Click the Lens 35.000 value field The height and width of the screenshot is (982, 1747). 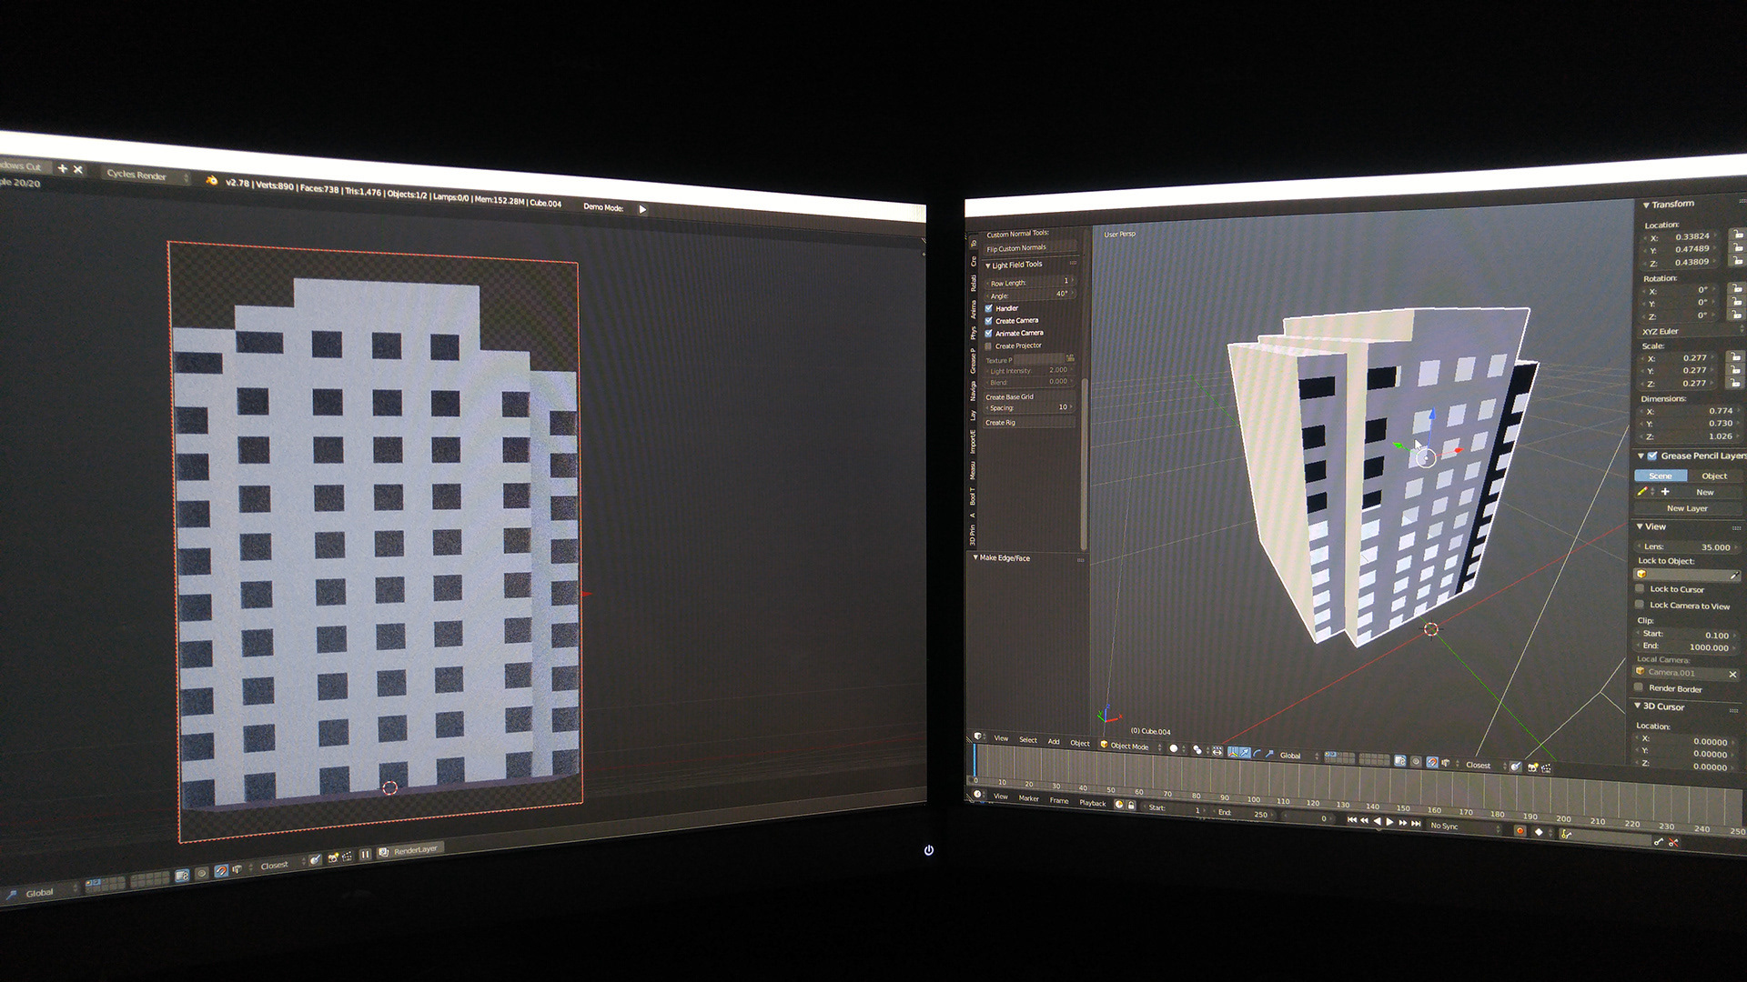coord(1689,546)
